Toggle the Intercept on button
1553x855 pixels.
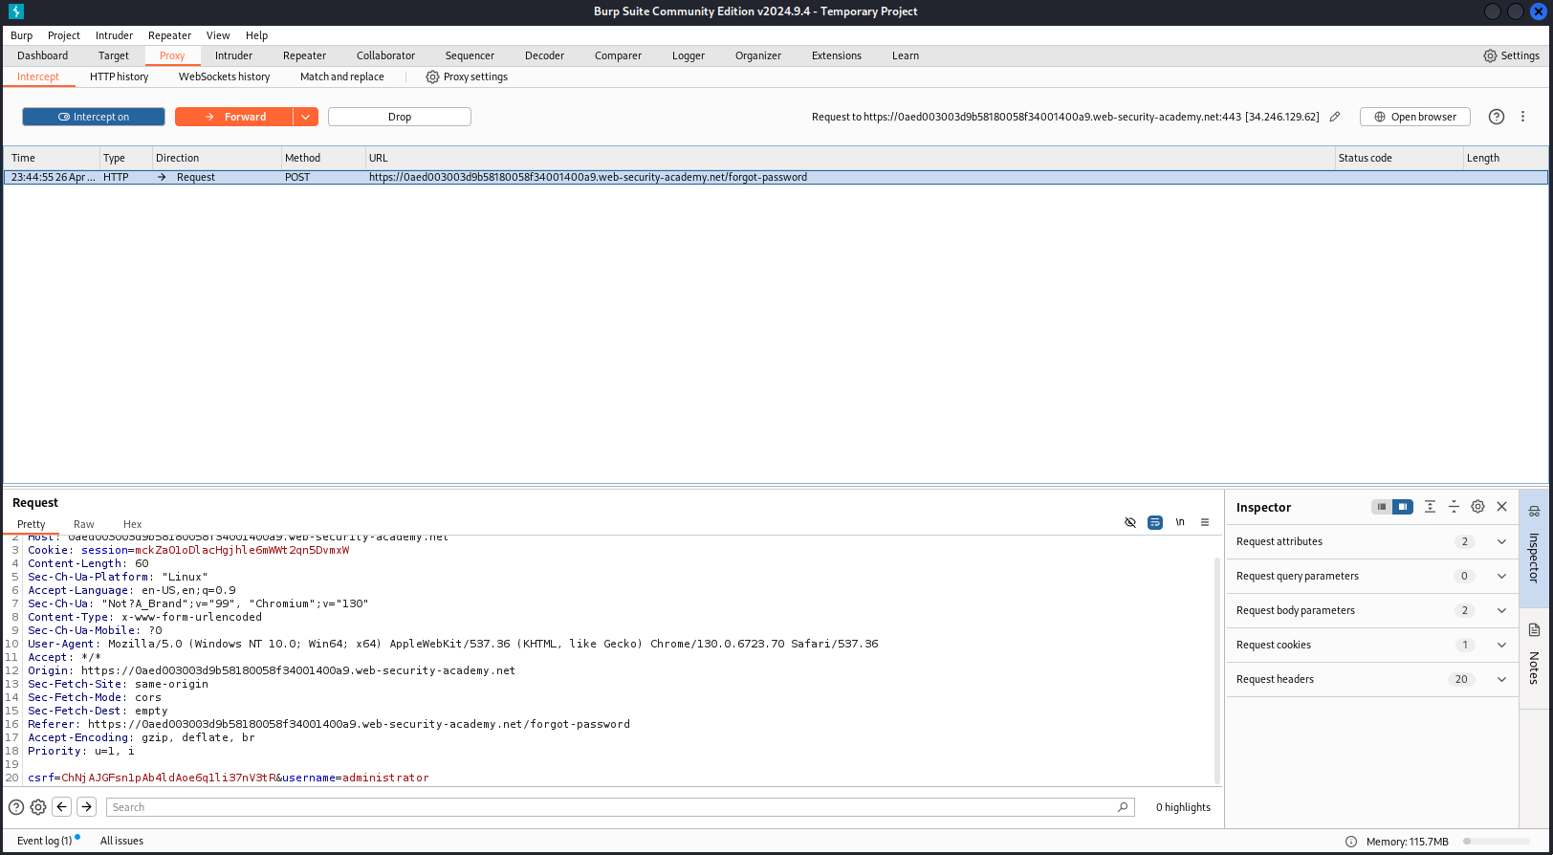tap(94, 117)
